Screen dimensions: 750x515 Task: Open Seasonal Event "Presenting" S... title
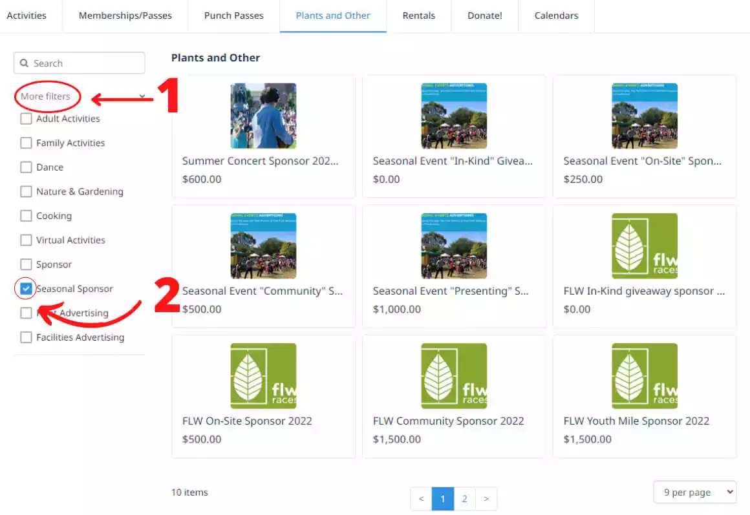[x=451, y=291]
